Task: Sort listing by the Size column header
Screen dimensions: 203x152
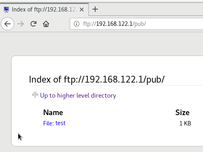Action: tap(182, 112)
